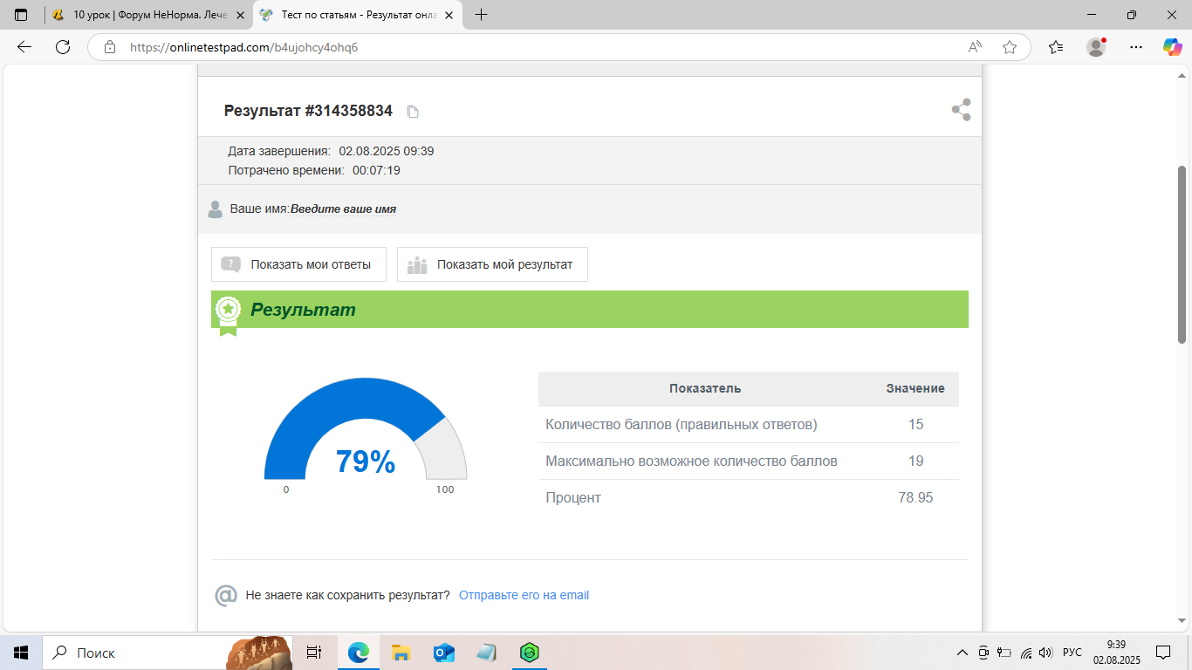Switch to the "10 урок | Форум НеНорма" tab

(x=148, y=15)
